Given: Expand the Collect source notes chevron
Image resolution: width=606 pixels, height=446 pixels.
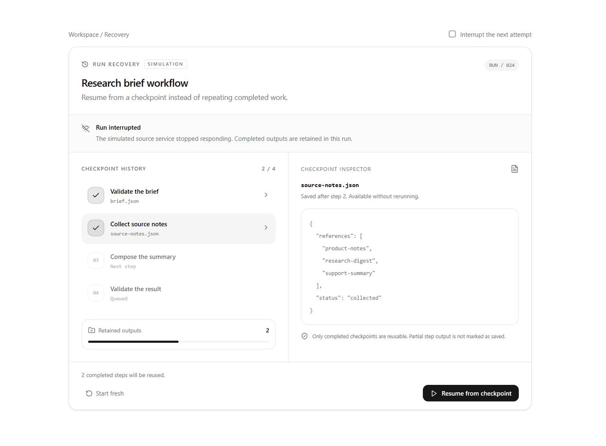Looking at the screenshot, I should tap(266, 228).
